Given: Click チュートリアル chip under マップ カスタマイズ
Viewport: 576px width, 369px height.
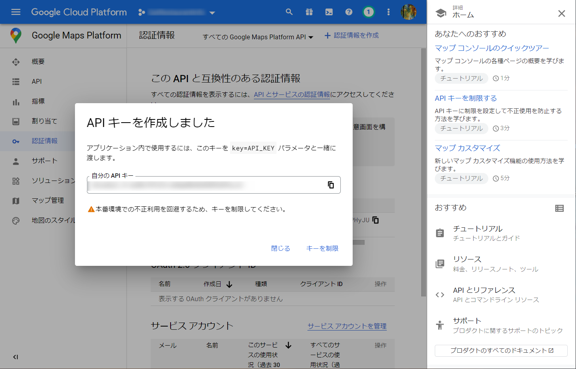Looking at the screenshot, I should tap(461, 178).
